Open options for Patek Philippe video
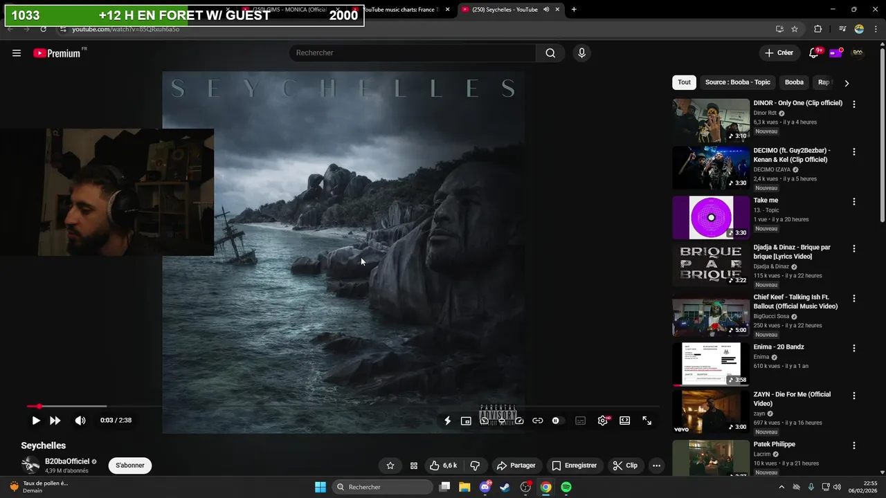This screenshot has width=886, height=498. click(x=853, y=445)
